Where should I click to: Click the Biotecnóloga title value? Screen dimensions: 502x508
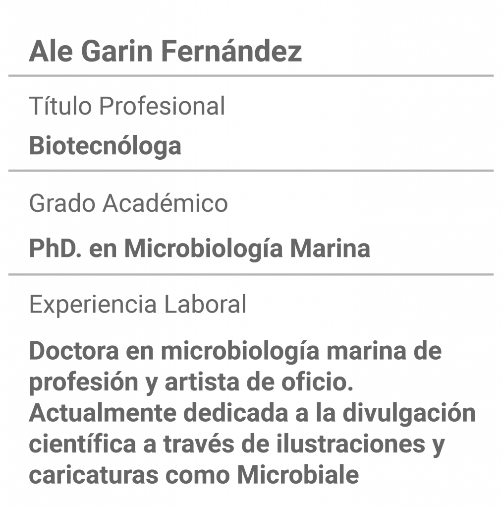click(105, 146)
